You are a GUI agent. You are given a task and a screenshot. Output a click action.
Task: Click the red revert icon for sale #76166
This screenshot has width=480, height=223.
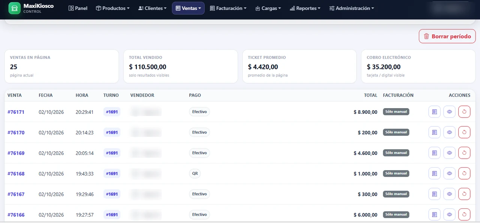(464, 214)
